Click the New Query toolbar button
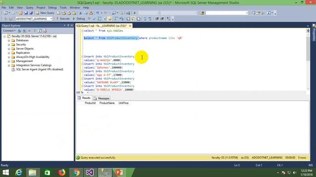316x177 pixels. click(45, 13)
